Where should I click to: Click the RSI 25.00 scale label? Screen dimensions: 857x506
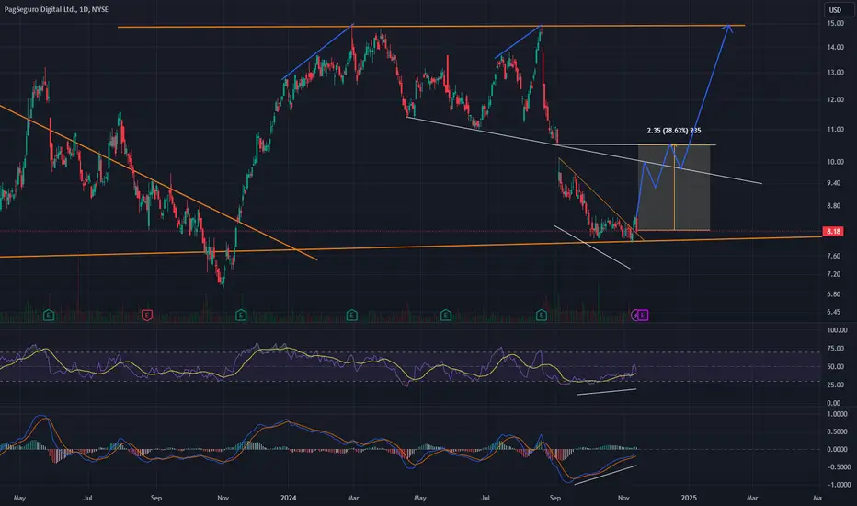(x=835, y=385)
